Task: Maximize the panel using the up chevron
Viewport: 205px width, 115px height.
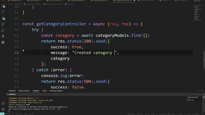Action: [x=199, y=91]
